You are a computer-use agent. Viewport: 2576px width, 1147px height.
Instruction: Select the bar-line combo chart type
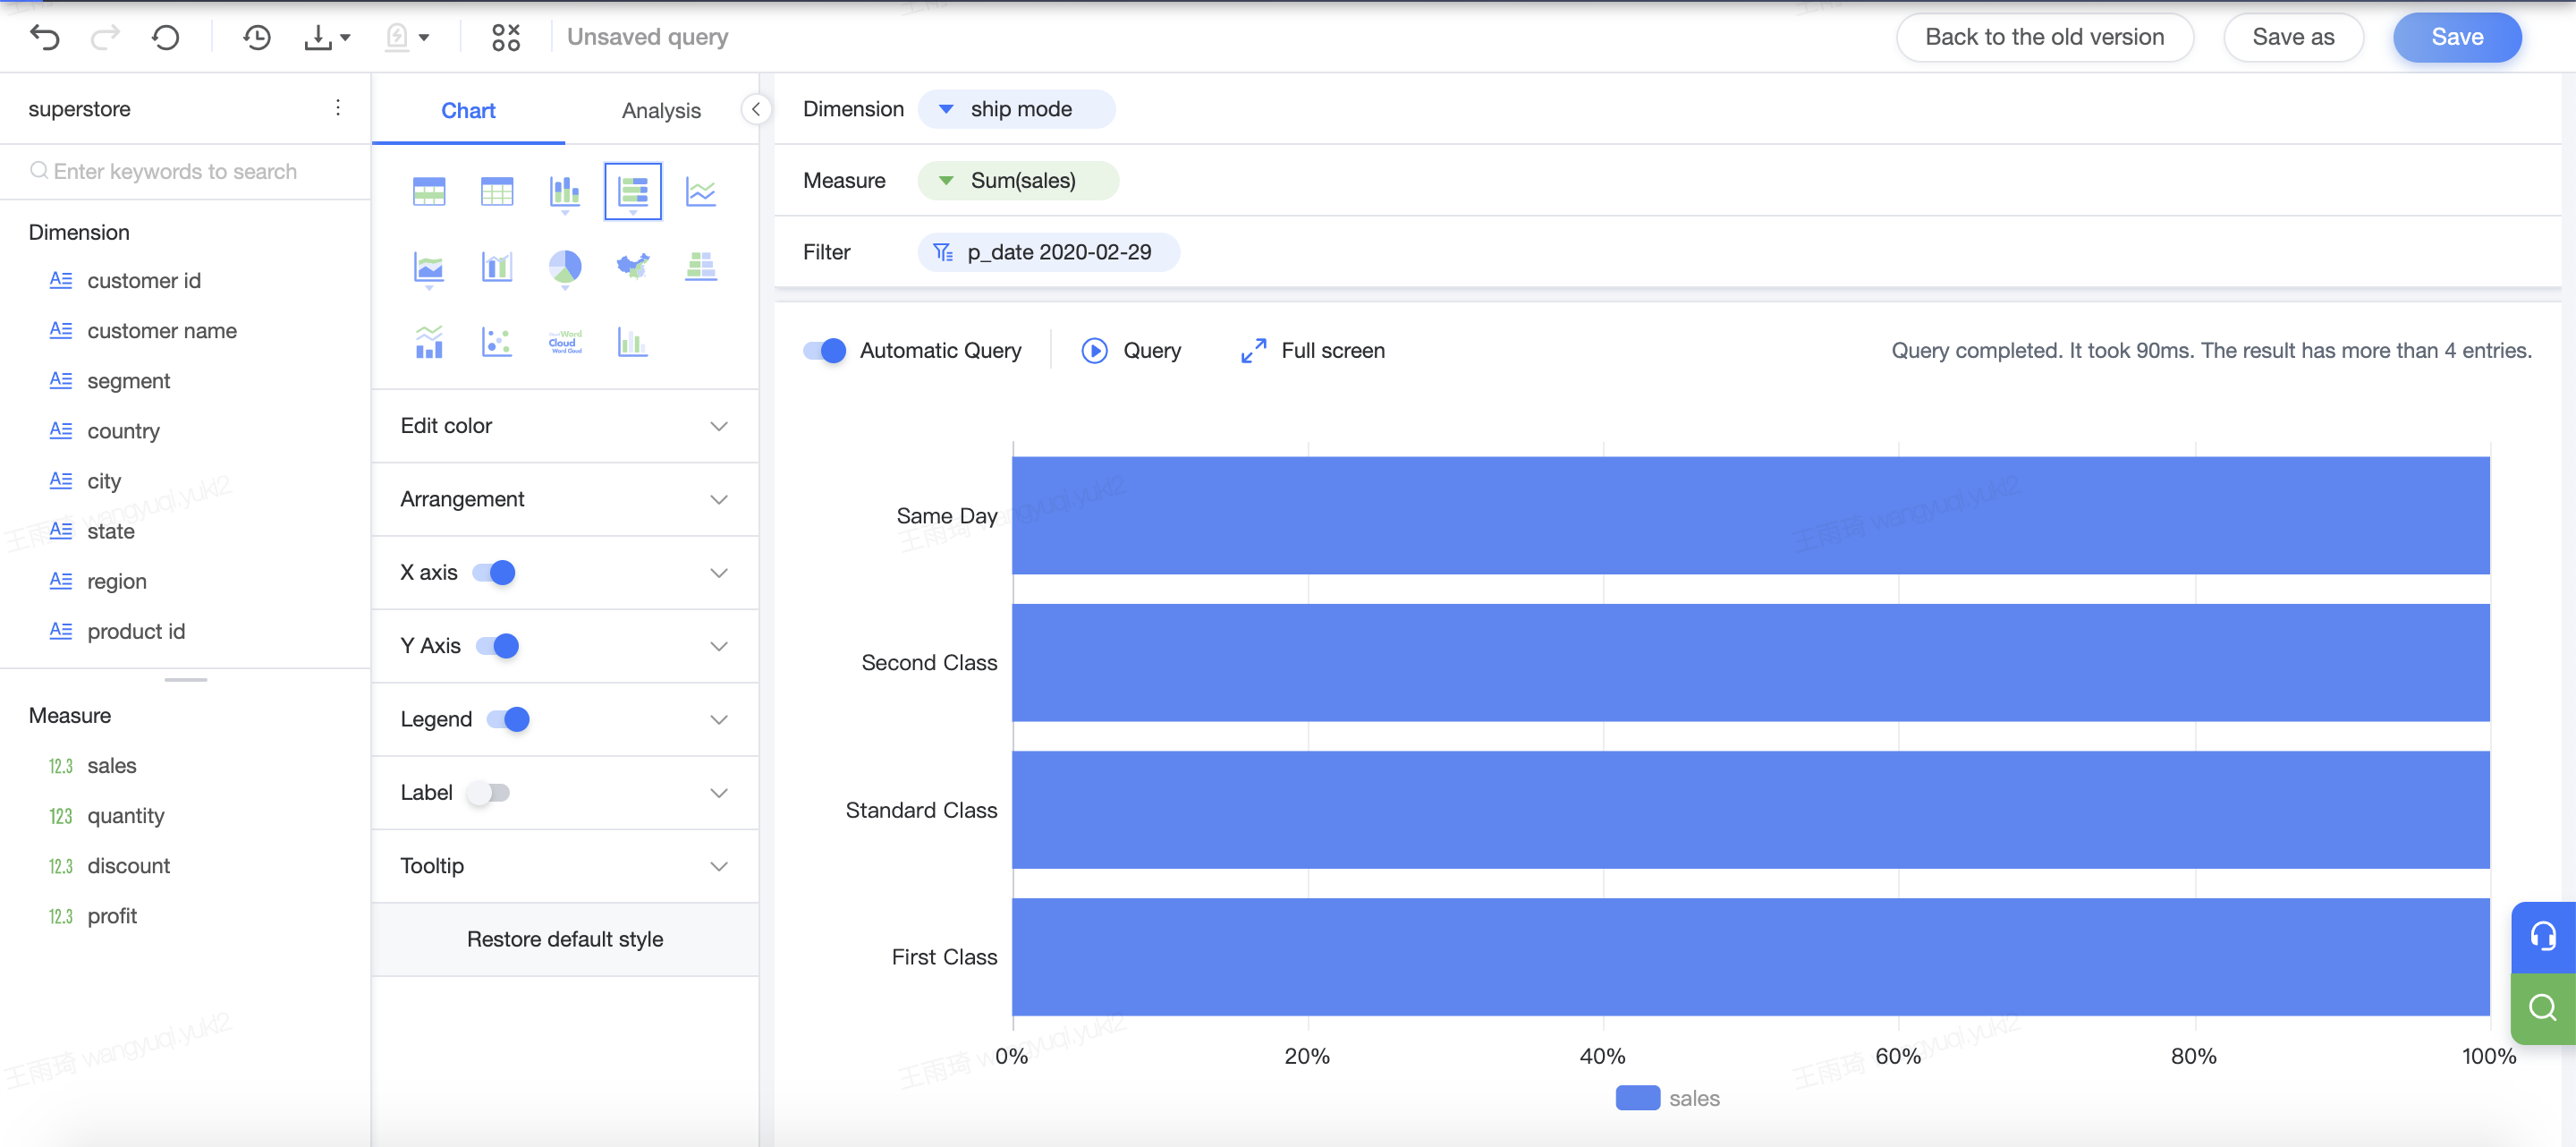[x=497, y=266]
